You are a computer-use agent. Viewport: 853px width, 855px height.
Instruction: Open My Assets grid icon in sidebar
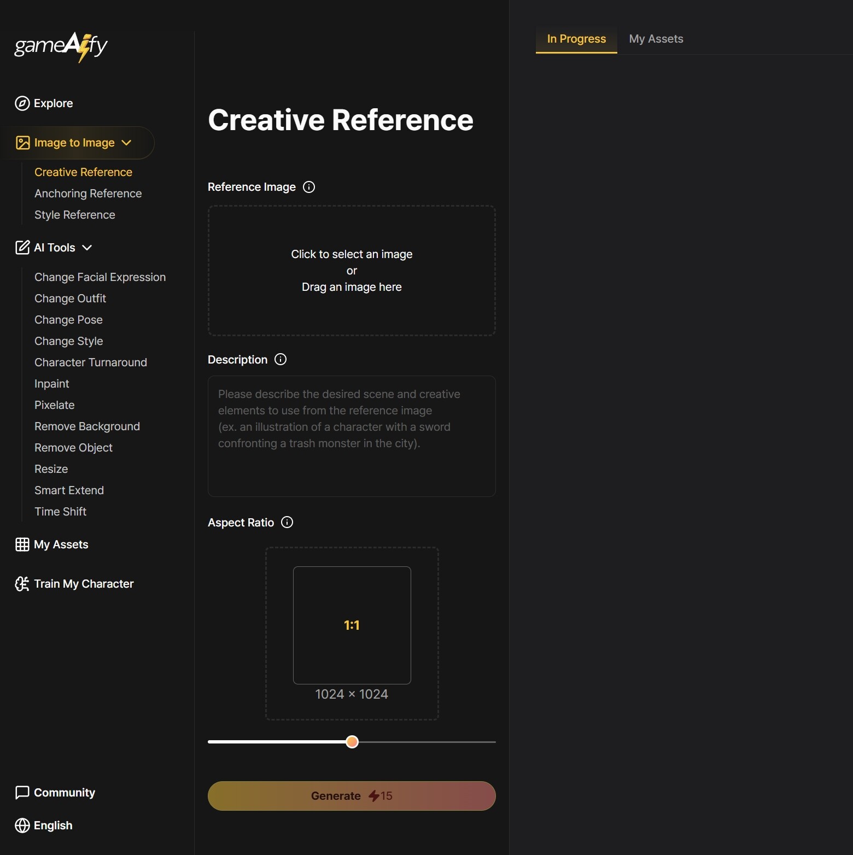tap(22, 544)
